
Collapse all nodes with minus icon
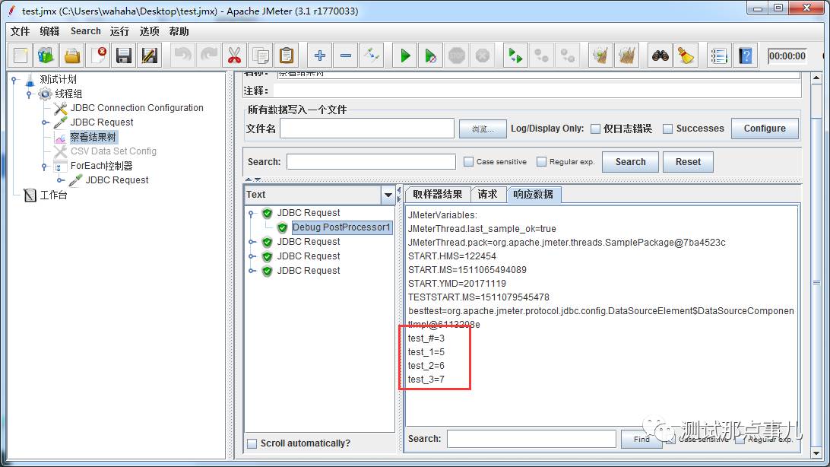346,56
